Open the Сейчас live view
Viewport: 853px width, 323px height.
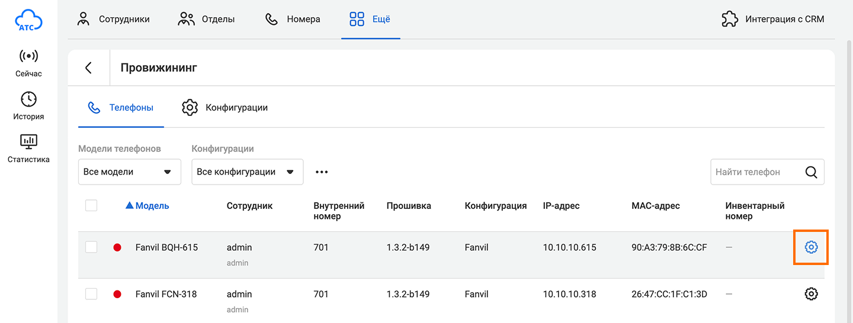point(28,63)
